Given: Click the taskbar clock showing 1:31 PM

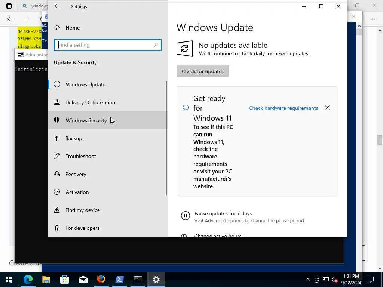Looking at the screenshot, I should (x=351, y=280).
